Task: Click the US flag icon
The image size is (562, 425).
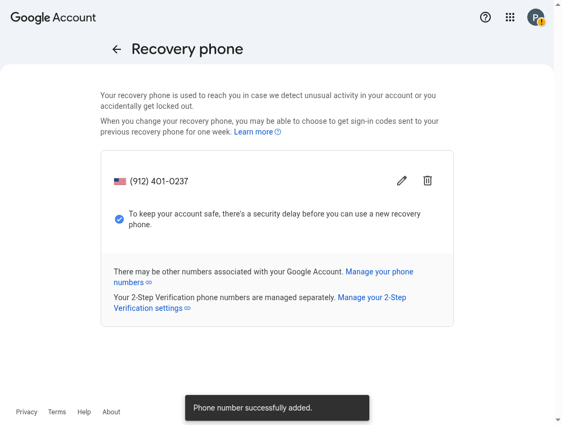Action: [x=120, y=181]
